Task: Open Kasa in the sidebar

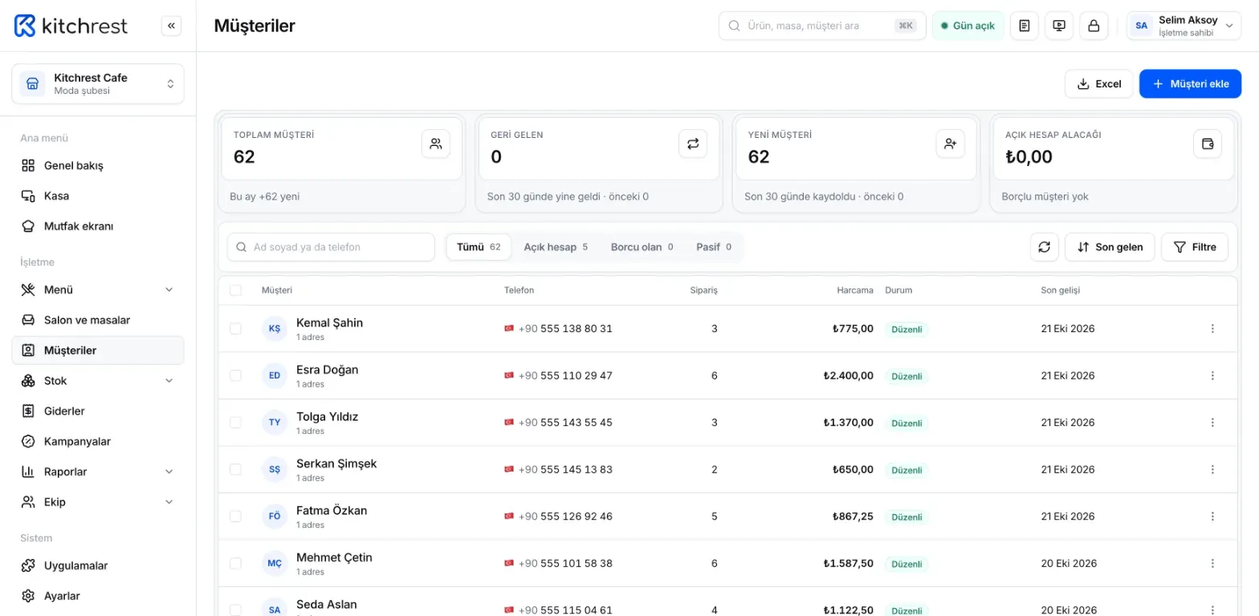Action: coord(98,196)
